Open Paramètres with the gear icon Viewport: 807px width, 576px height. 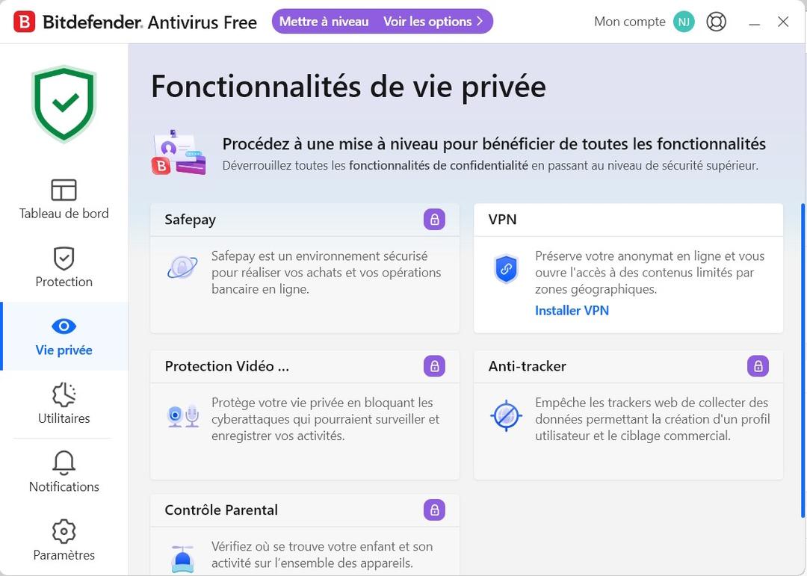coord(64,531)
